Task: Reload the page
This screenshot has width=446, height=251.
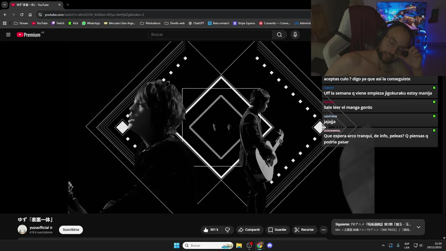Action: pos(22,15)
